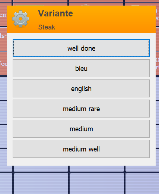The width and height of the screenshot is (159, 194).
Task: Select medium rare for the steak
Action: click(81, 109)
